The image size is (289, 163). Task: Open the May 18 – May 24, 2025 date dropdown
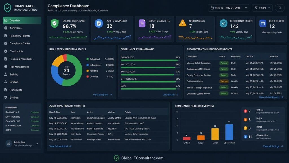[229, 8]
